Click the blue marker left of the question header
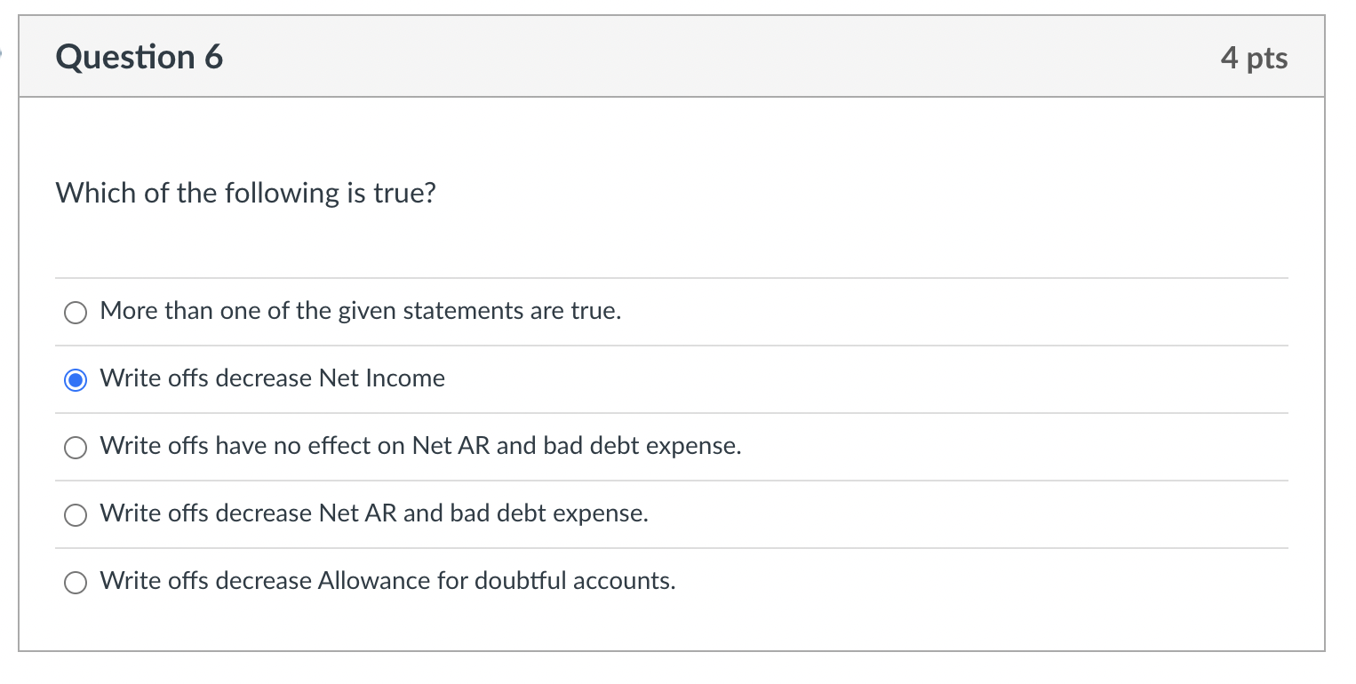The image size is (1356, 684). point(3,55)
